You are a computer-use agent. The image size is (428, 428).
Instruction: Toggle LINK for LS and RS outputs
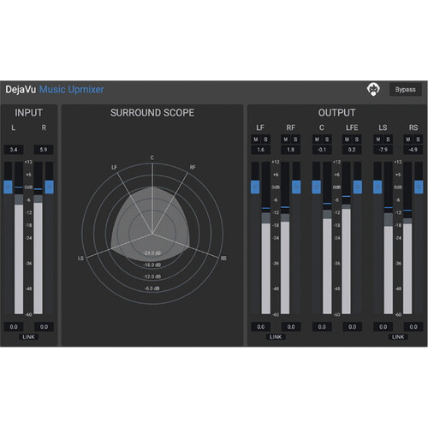398,337
